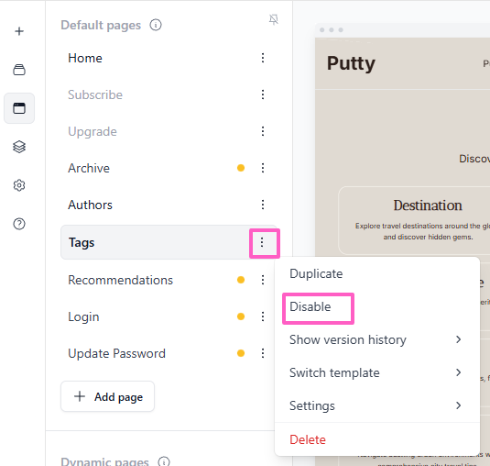Open the help question mark icon
490x466 pixels.
click(19, 224)
